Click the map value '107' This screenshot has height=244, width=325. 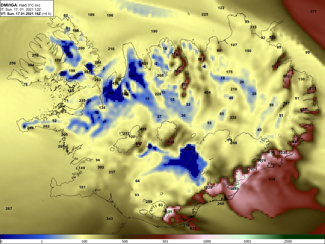pyautogui.click(x=234, y=45)
